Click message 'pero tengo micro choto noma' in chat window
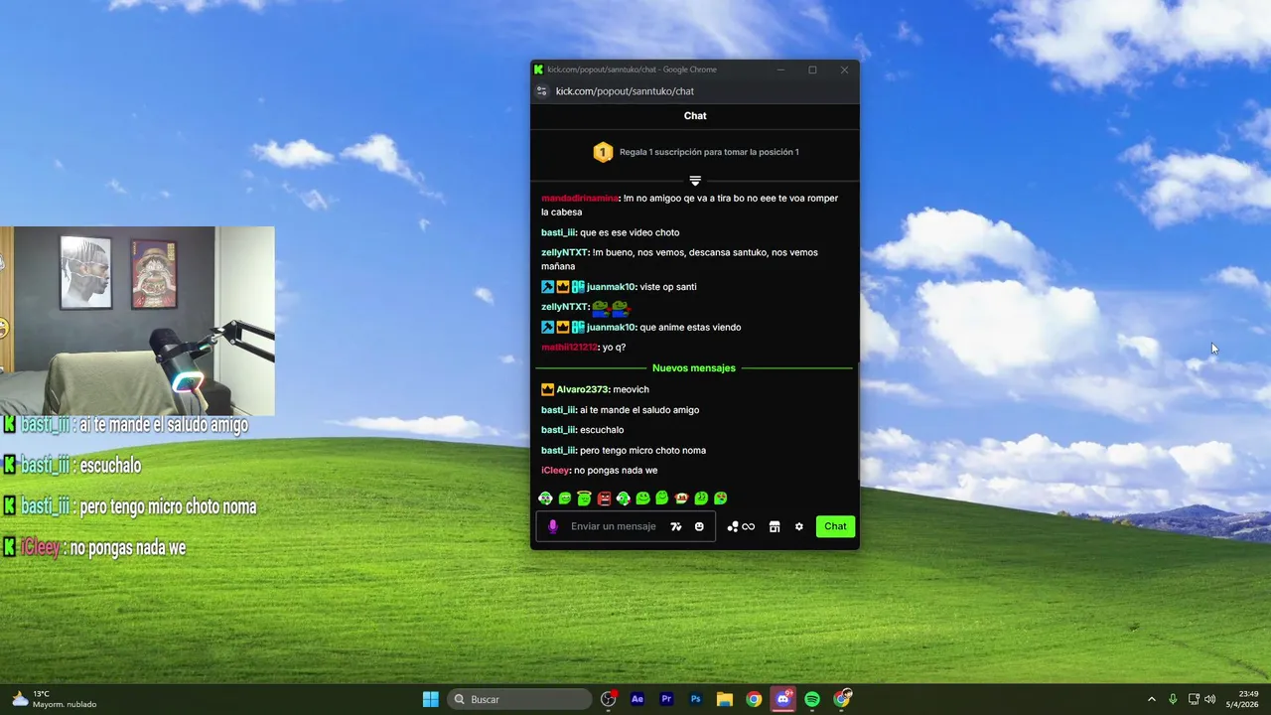Viewport: 1271px width, 715px height. click(x=642, y=451)
